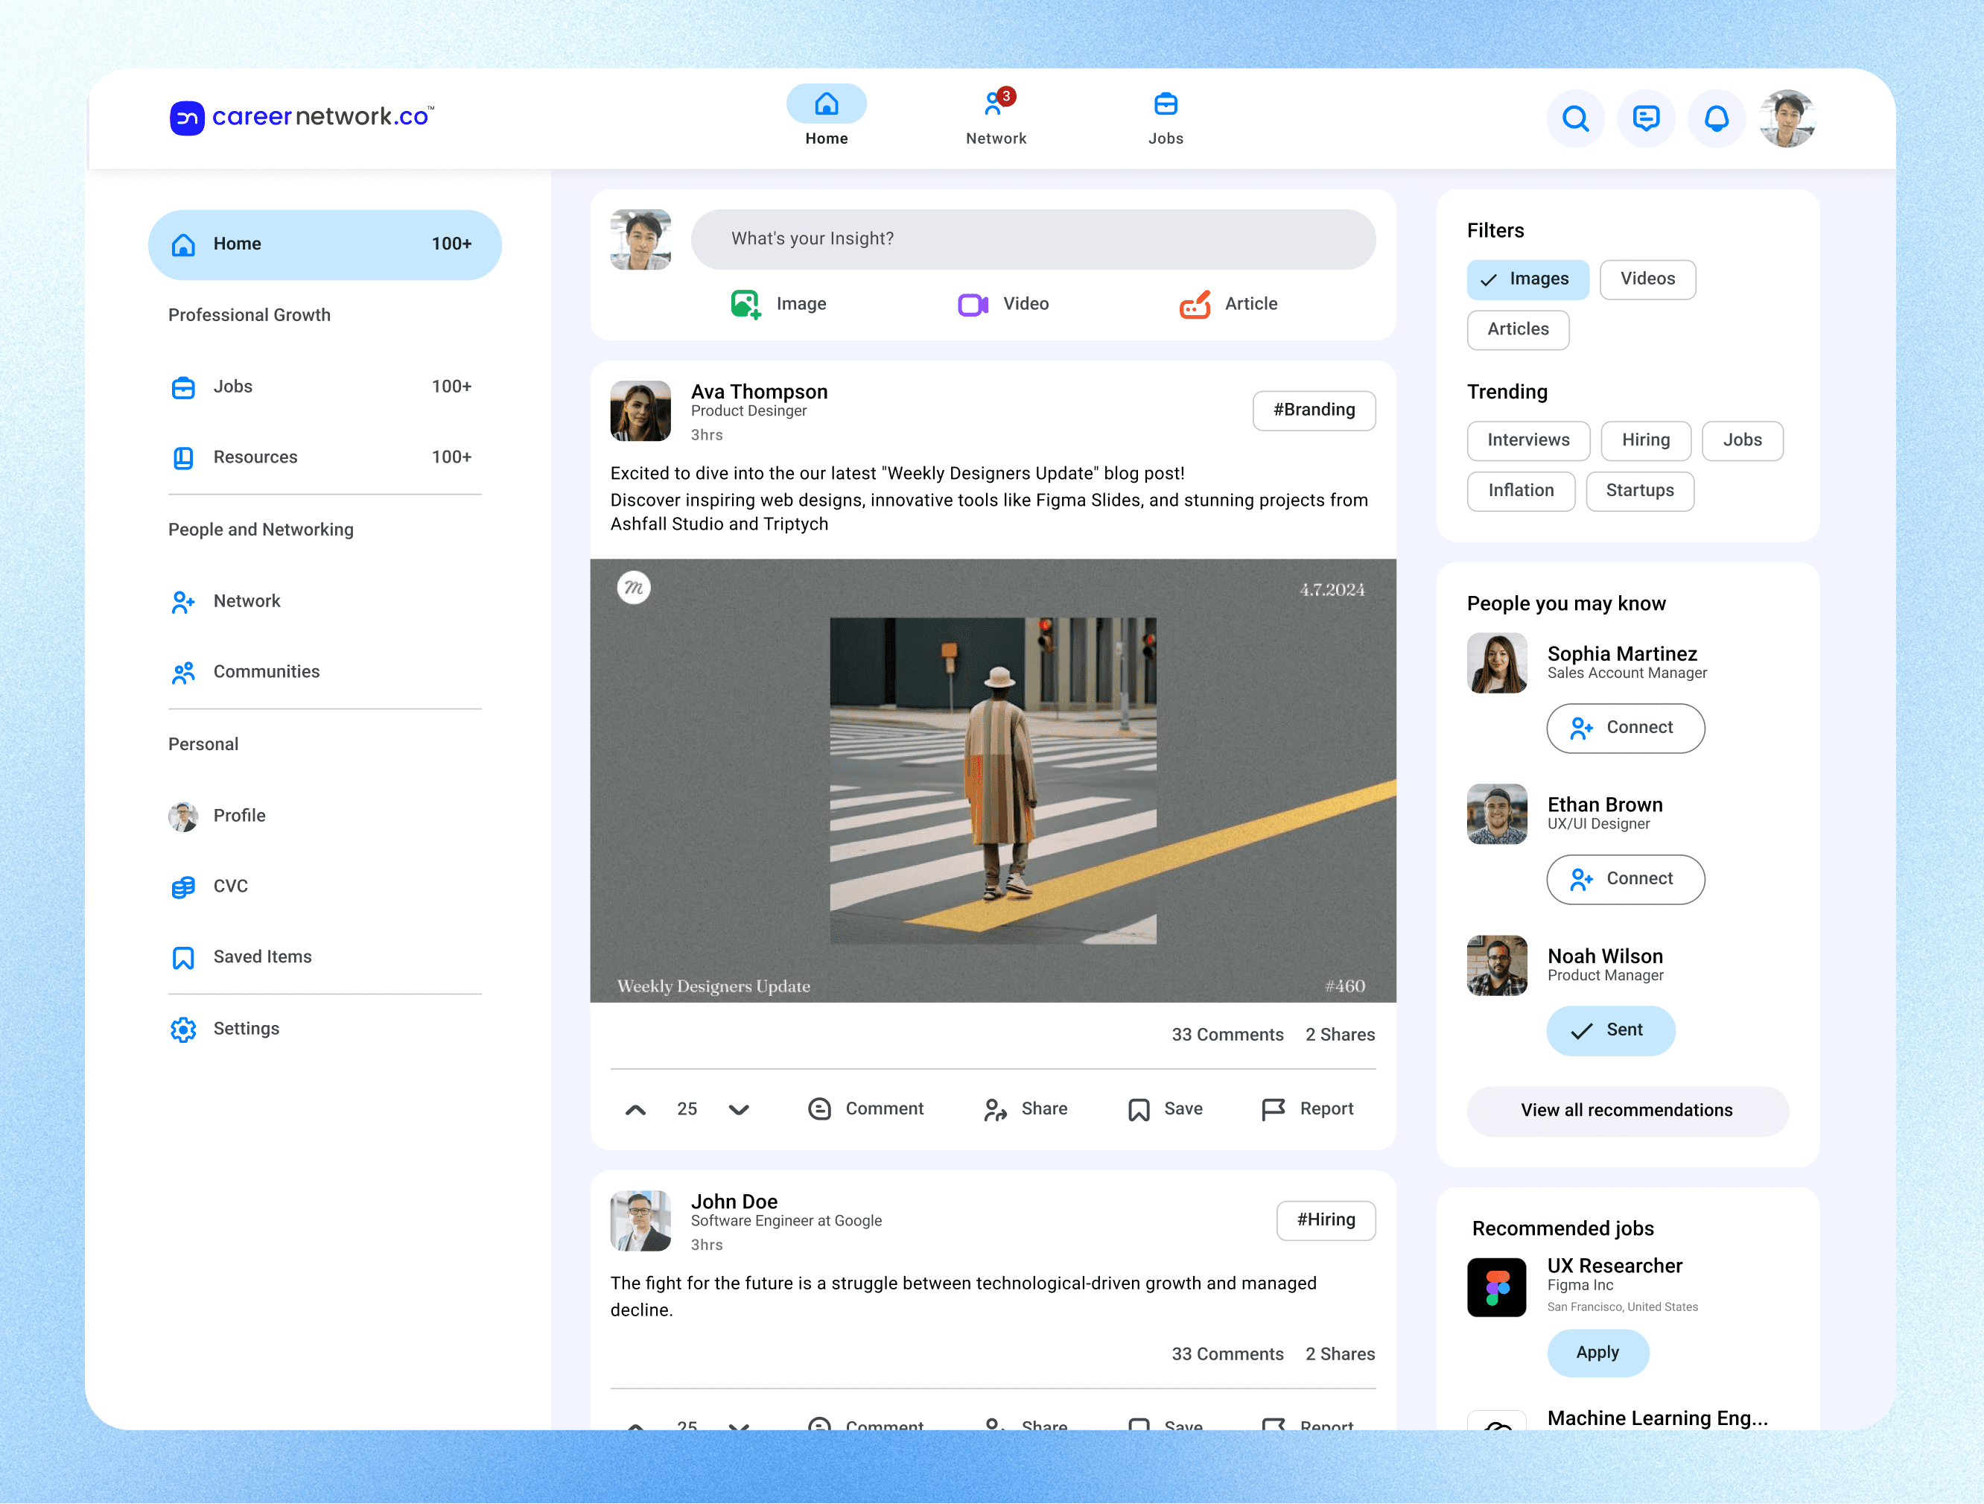Downvote Ava Thompson's post with down chevron
This screenshot has height=1504, width=1984.
[x=738, y=1109]
